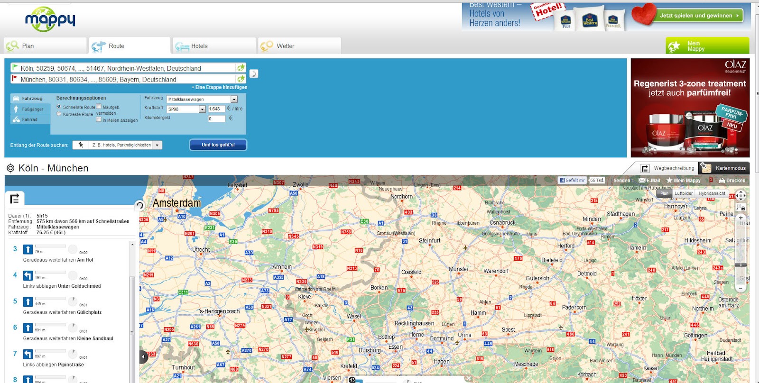Select step text Geradeaus weiterfahren Am Hof

pyautogui.click(x=58, y=260)
